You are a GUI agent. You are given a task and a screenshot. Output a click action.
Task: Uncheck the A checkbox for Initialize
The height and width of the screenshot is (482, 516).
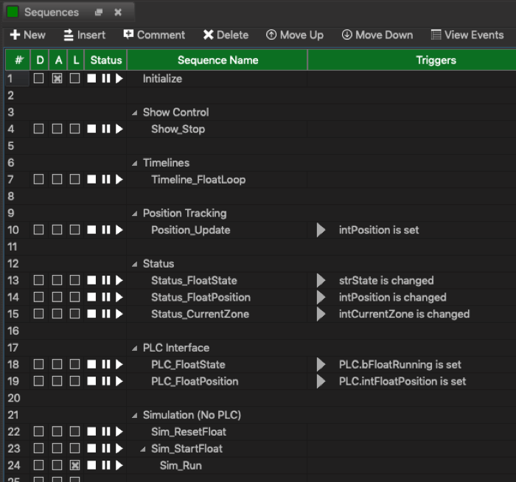pyautogui.click(x=57, y=78)
